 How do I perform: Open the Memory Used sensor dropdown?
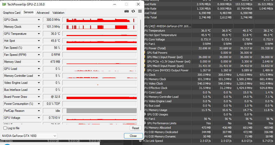click(x=39, y=62)
